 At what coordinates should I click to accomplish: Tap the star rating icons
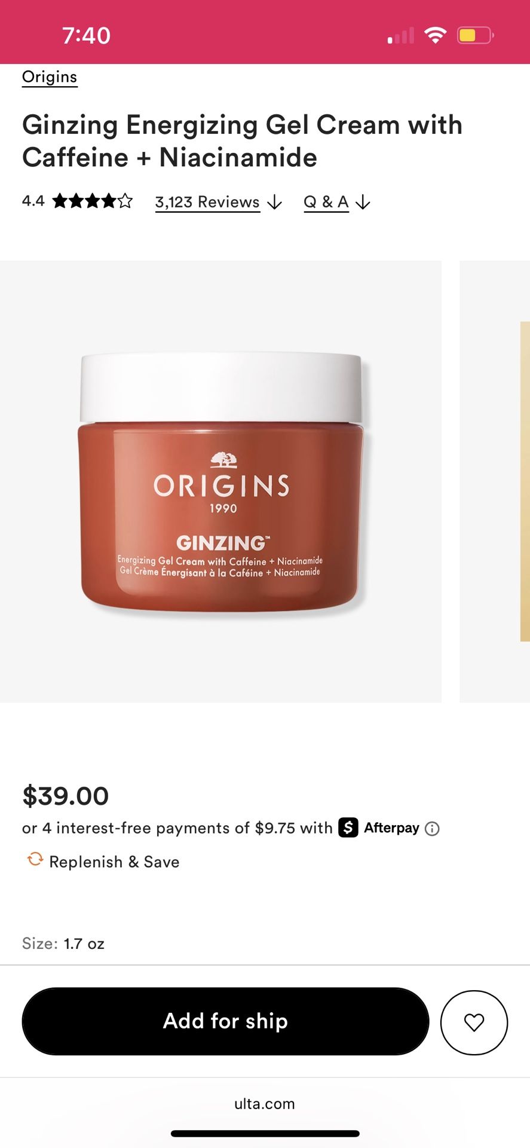click(93, 201)
